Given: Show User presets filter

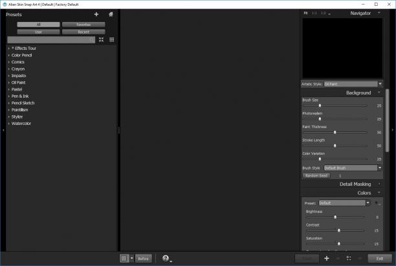Looking at the screenshot, I should coord(38,32).
